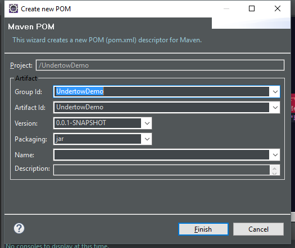Screen dimensions: 295x248
Task: Minimize the Create new POM dialog
Action: [x=226, y=8]
